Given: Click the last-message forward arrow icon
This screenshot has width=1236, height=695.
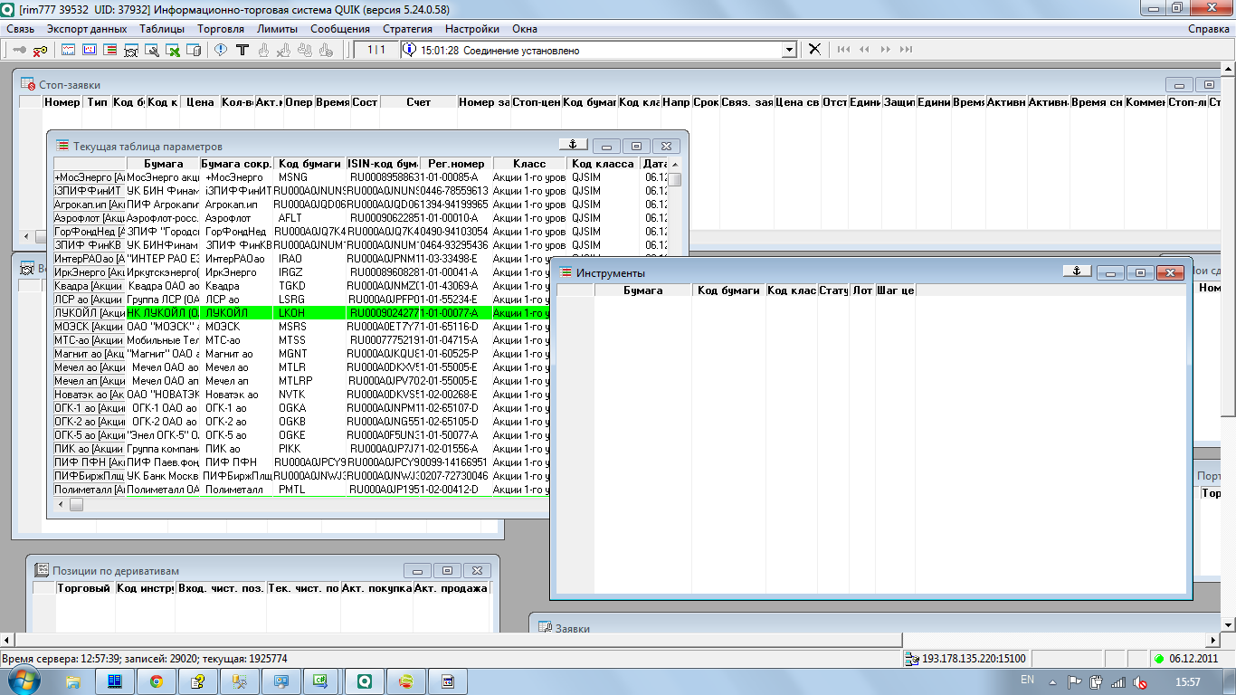Looking at the screenshot, I should pyautogui.click(x=905, y=49).
